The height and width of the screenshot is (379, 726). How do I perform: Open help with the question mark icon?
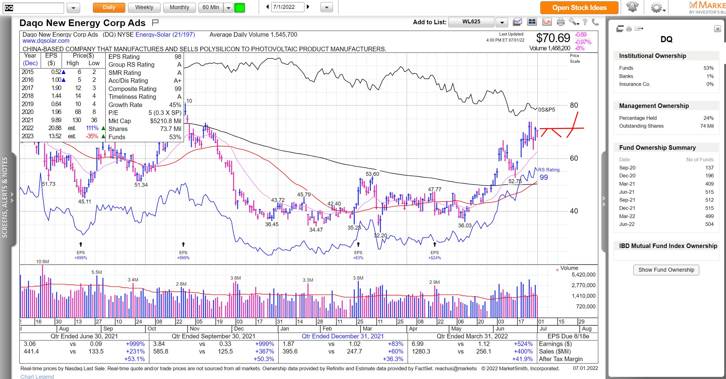[585, 22]
